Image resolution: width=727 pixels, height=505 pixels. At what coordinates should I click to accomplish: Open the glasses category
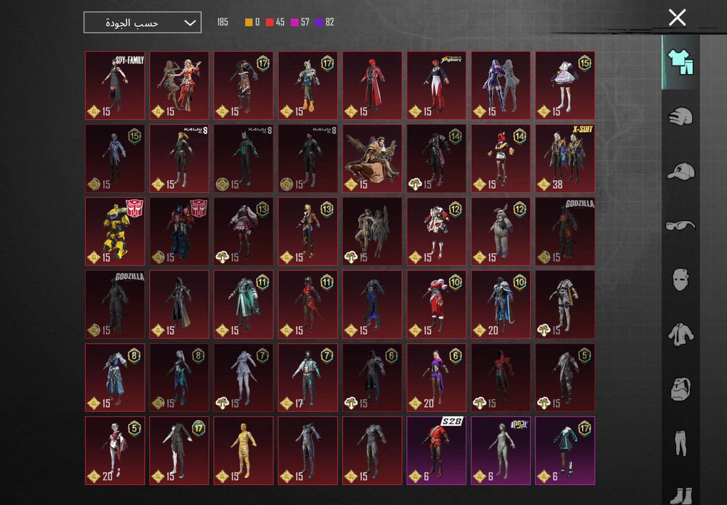680,225
